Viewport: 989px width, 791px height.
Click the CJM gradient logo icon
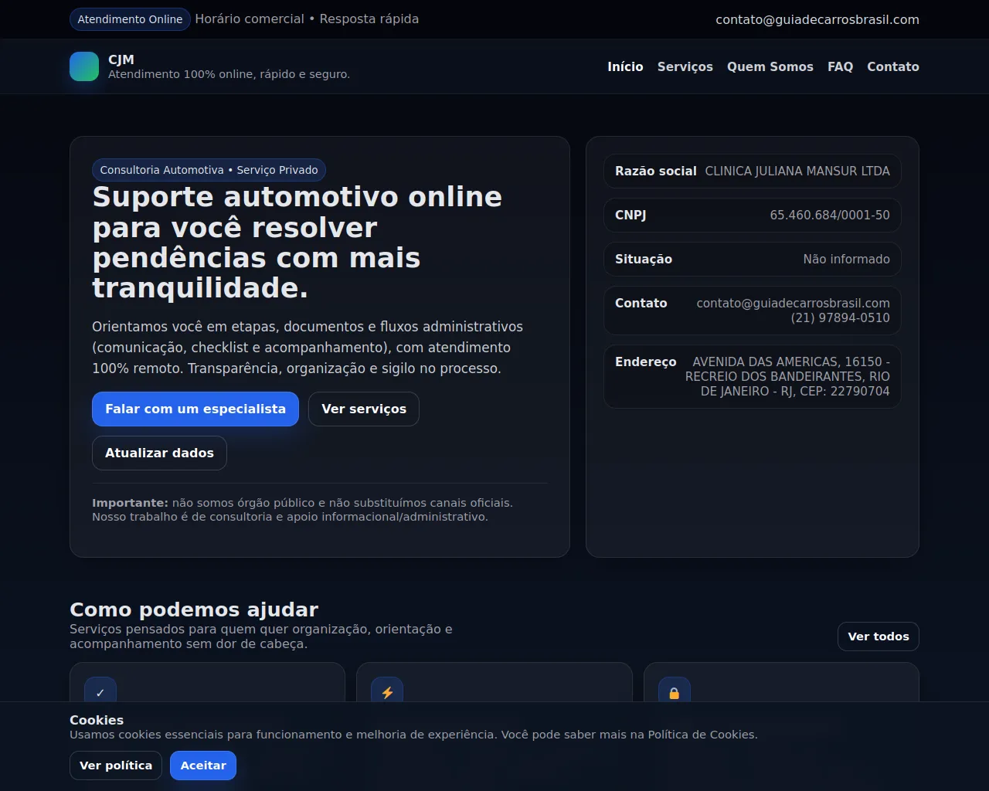(84, 66)
